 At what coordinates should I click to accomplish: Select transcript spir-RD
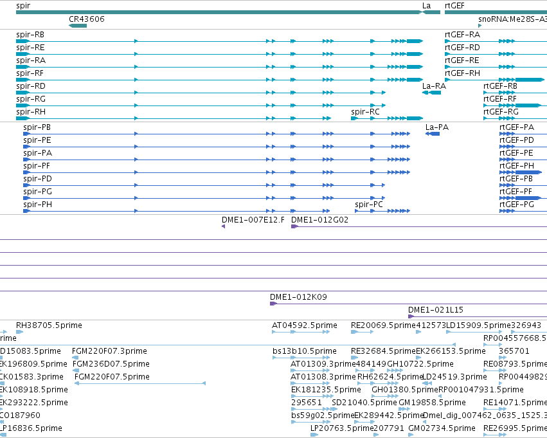pyautogui.click(x=201, y=93)
